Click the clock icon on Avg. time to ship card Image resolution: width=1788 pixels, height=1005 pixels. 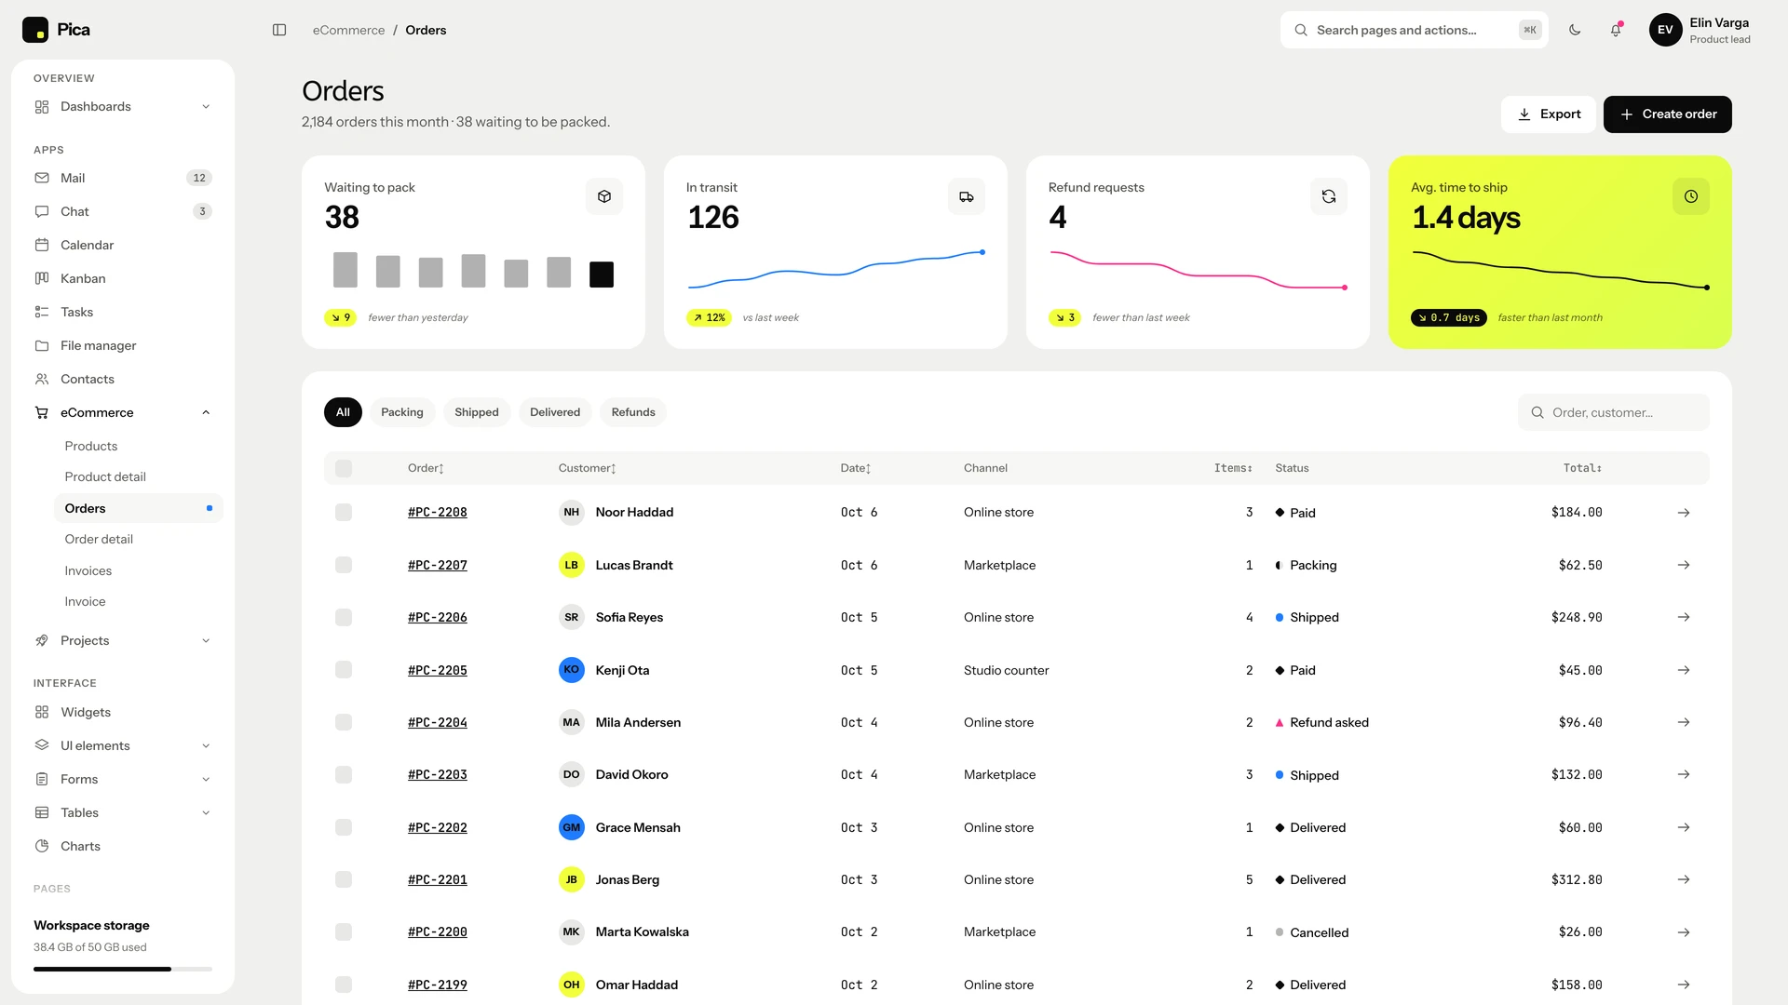tap(1691, 196)
